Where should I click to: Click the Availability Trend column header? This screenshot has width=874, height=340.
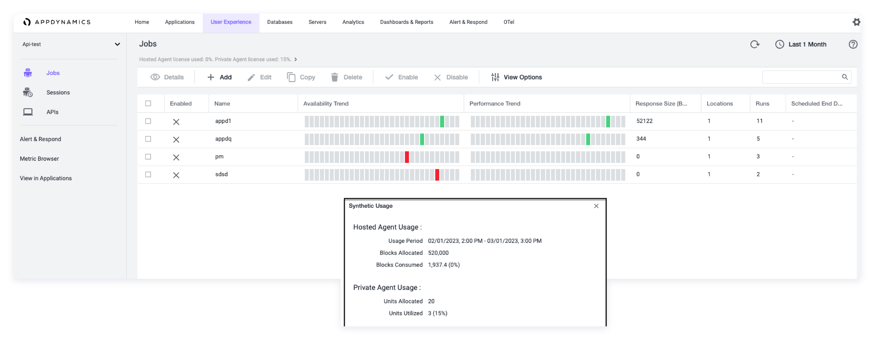326,104
